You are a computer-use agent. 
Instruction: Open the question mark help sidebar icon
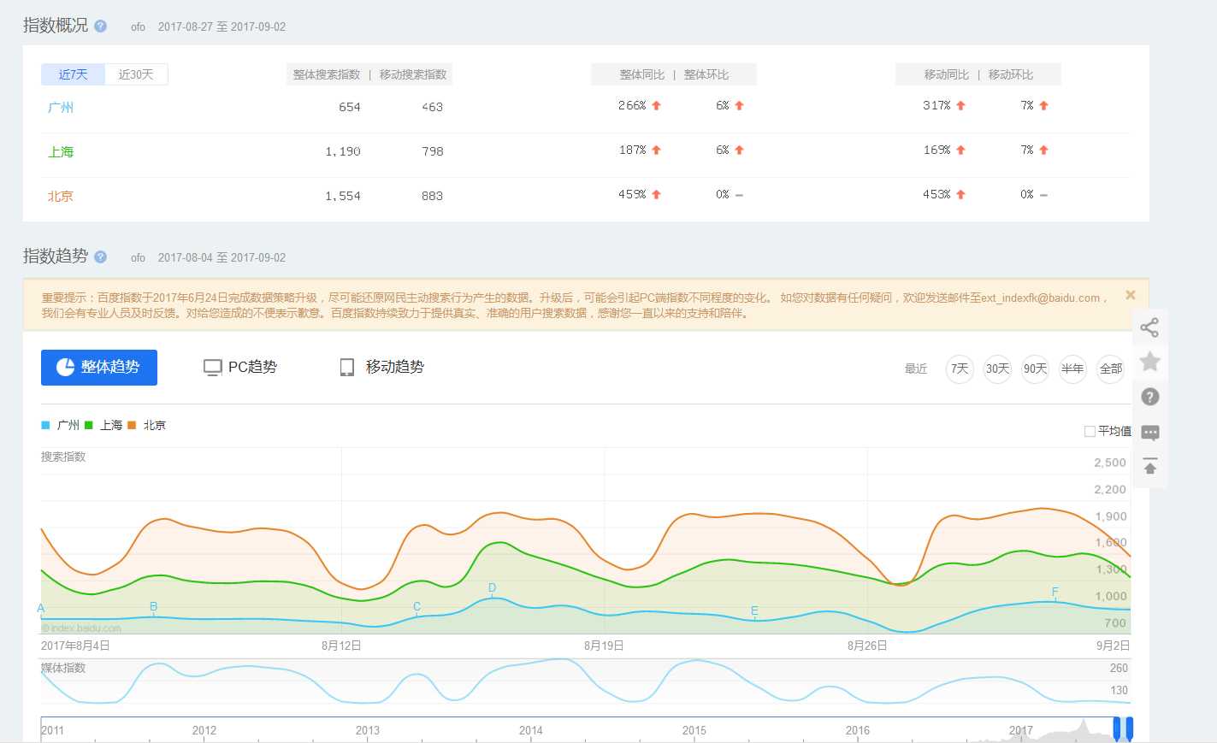click(x=1149, y=397)
